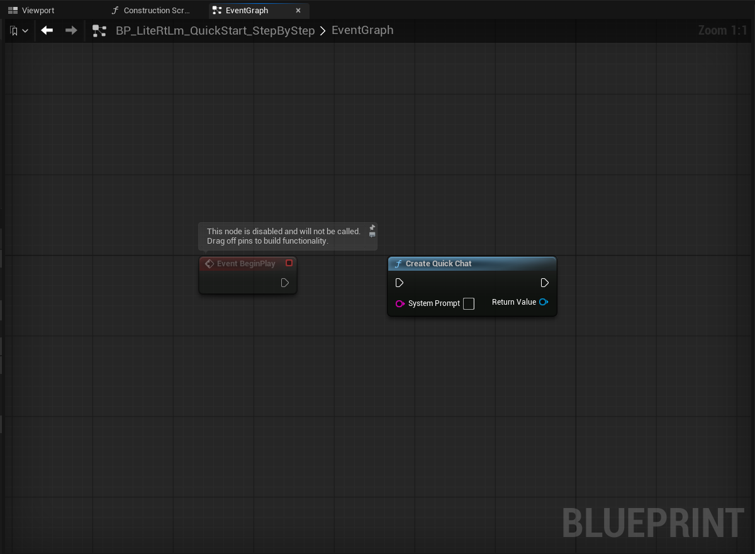Select the Create Quick Chat node title
The width and height of the screenshot is (755, 554).
coord(439,264)
